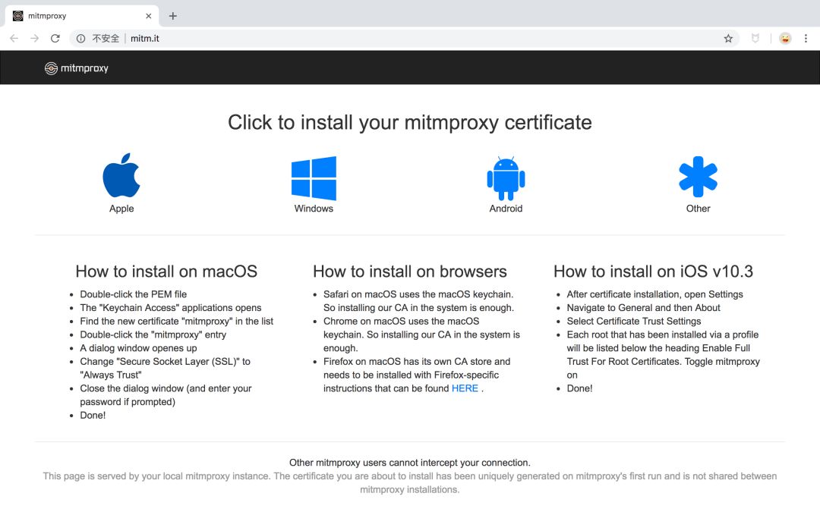Viewport: 820px width, 512px height.
Task: Click 'Close the dialog window' list item
Action: tap(166, 395)
